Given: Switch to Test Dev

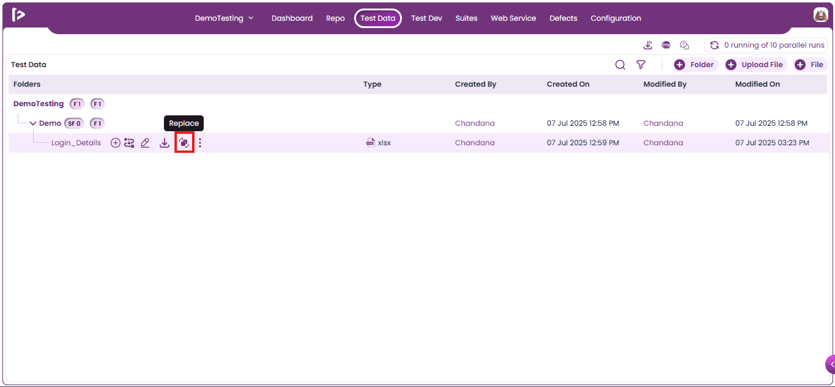Looking at the screenshot, I should coord(426,18).
